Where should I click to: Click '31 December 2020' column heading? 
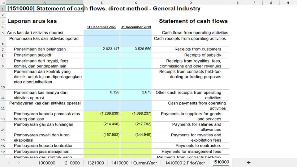(101, 27)
